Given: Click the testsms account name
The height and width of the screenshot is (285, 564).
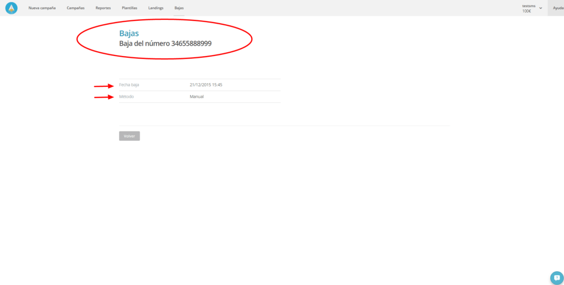Looking at the screenshot, I should [x=529, y=6].
